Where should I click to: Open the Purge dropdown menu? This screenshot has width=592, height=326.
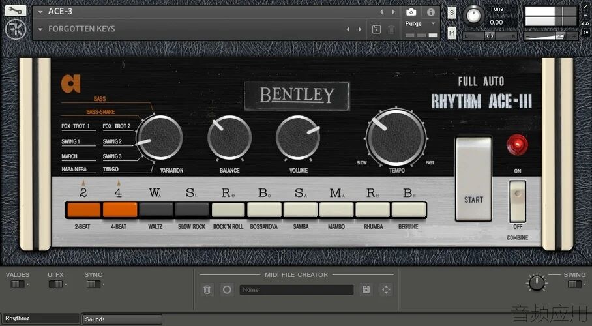point(421,23)
